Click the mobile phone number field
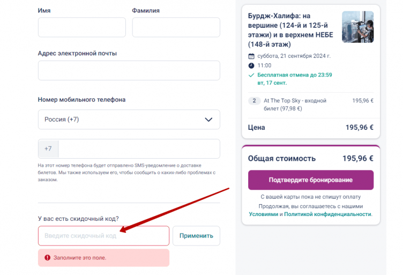Viewport: 403px width, 275px height. [x=139, y=149]
